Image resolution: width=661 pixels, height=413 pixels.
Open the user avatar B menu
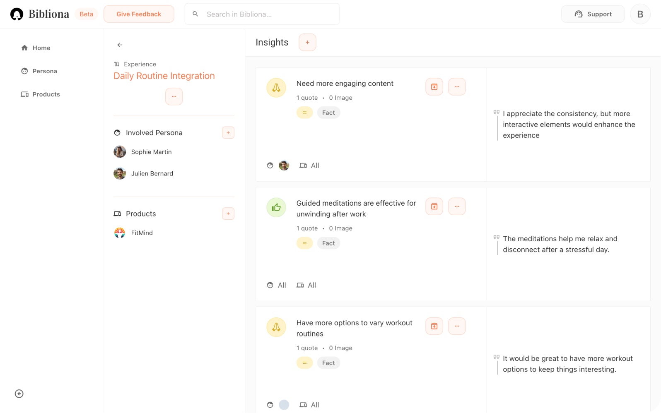[x=640, y=14]
